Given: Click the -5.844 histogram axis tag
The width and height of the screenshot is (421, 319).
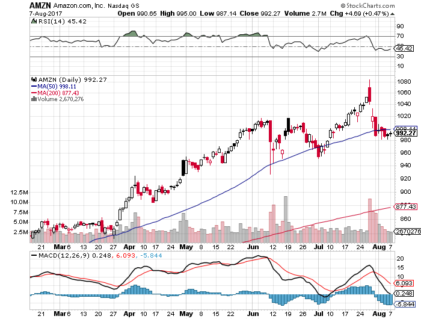Looking at the screenshot, I should pos(405,304).
